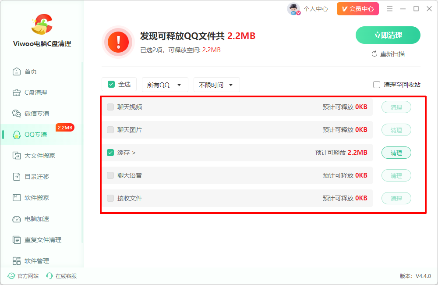
Task: Click the 官方网站 globe icon
Action: click(x=11, y=276)
